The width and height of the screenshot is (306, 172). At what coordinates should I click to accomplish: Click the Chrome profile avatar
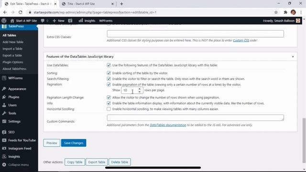(x=293, y=12)
